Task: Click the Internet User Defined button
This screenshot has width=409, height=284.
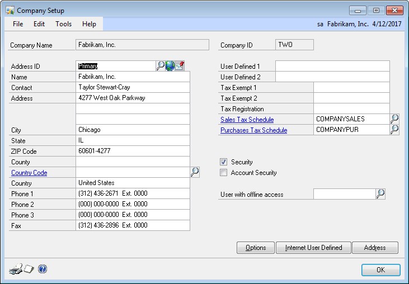Action: point(313,248)
